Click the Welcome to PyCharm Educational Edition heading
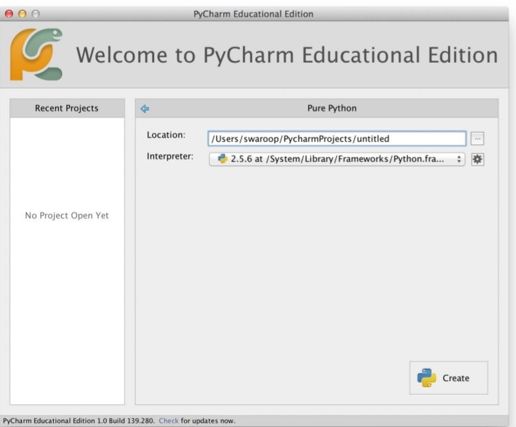This screenshot has height=427, width=516. coord(287,55)
